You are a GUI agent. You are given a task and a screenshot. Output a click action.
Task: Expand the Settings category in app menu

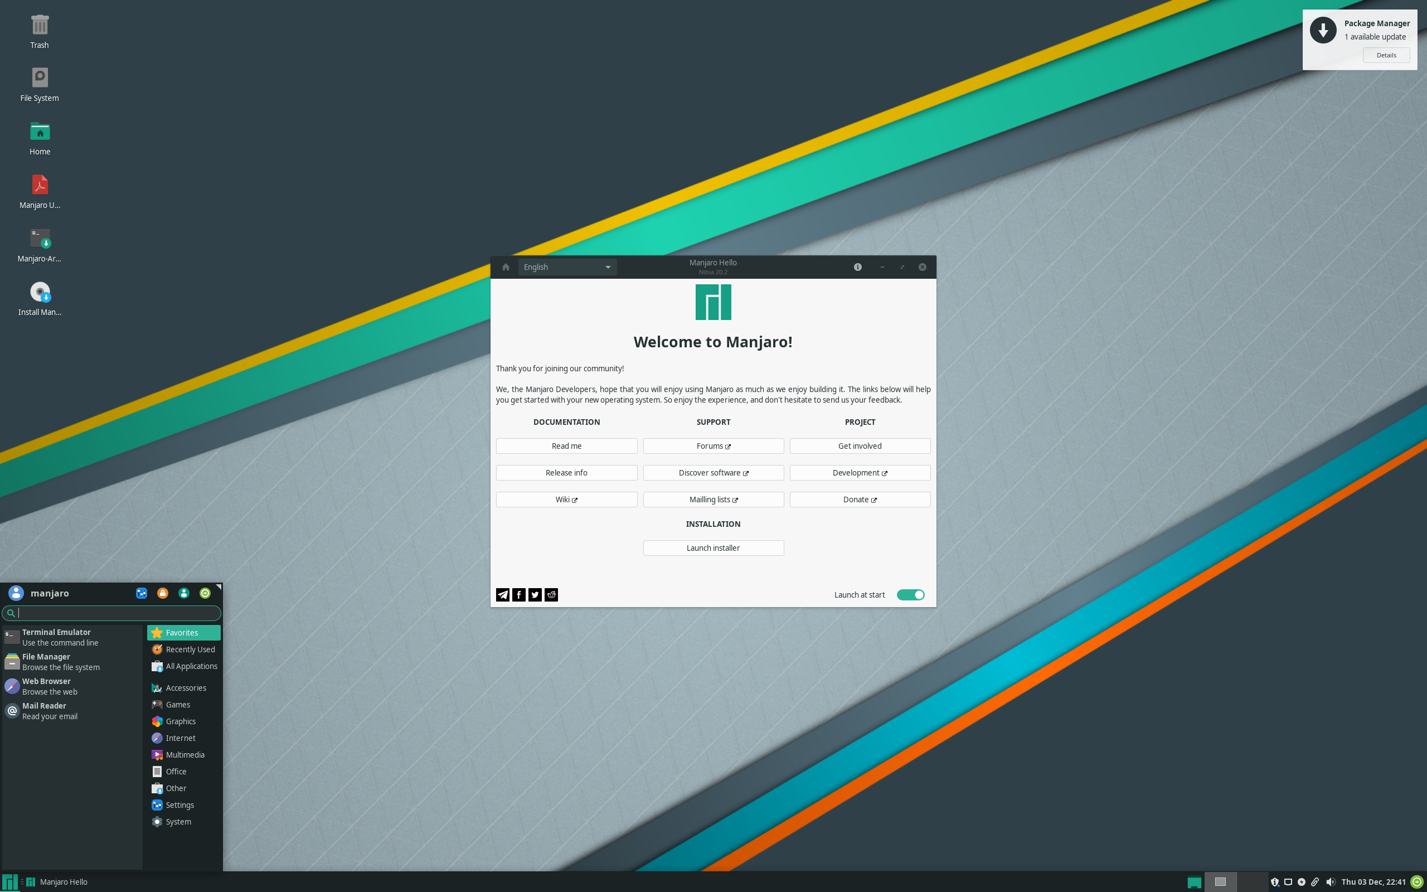coord(180,804)
